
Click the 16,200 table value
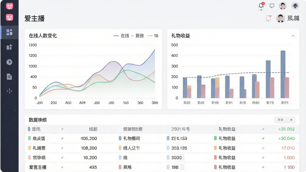(x=90, y=158)
